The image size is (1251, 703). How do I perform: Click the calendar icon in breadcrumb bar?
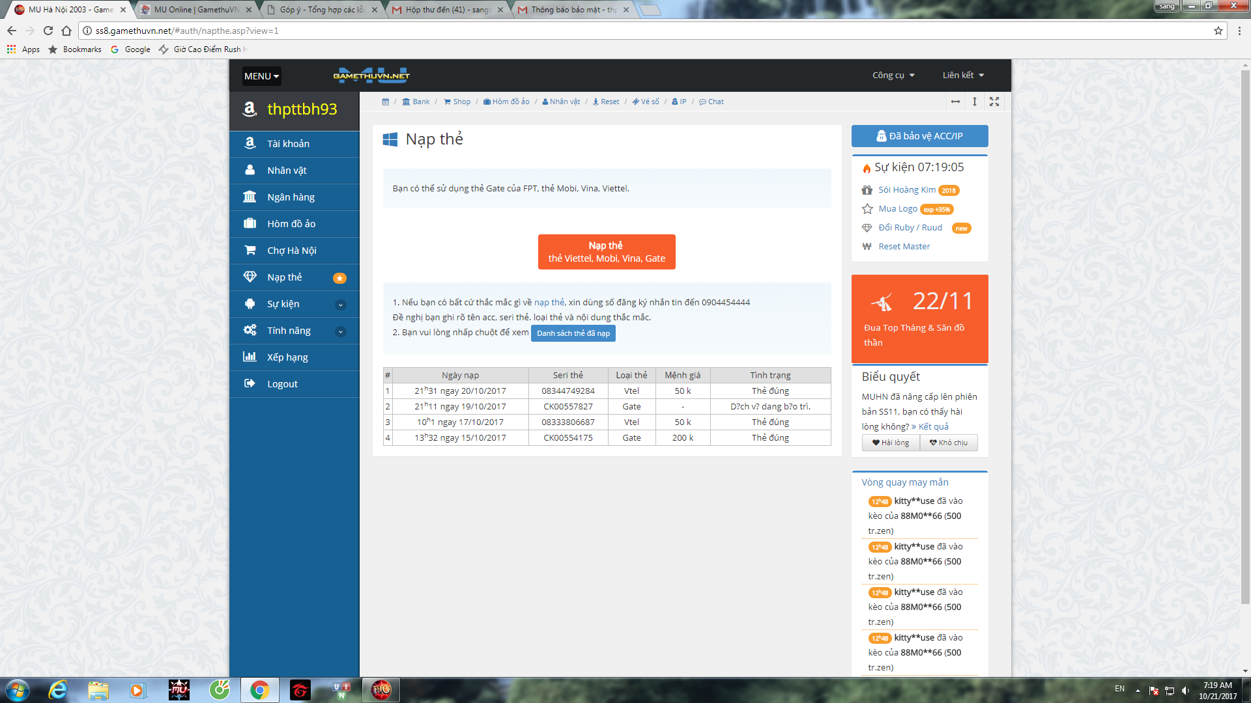tap(385, 102)
